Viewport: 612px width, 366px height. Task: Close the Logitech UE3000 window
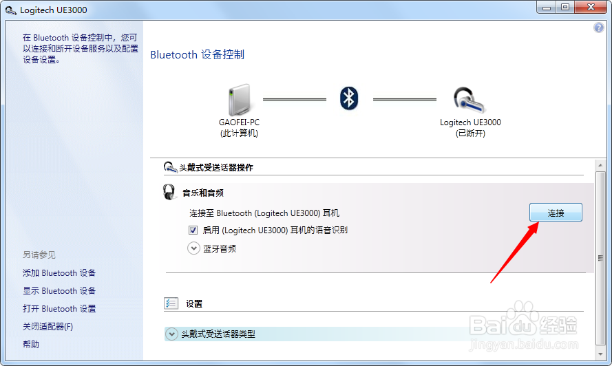tap(591, 8)
